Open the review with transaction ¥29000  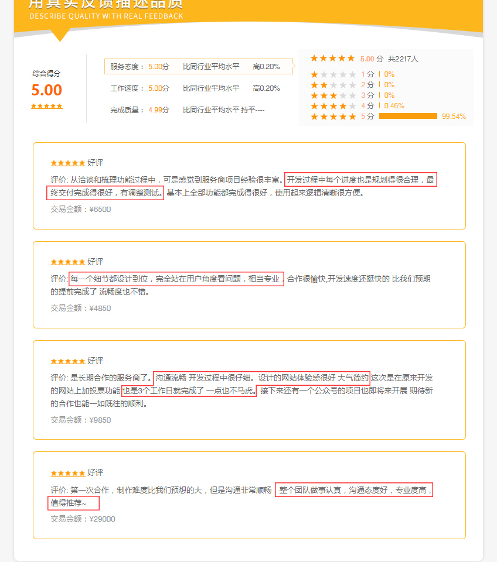[250, 495]
